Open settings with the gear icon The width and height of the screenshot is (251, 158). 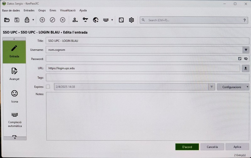(x=131, y=20)
